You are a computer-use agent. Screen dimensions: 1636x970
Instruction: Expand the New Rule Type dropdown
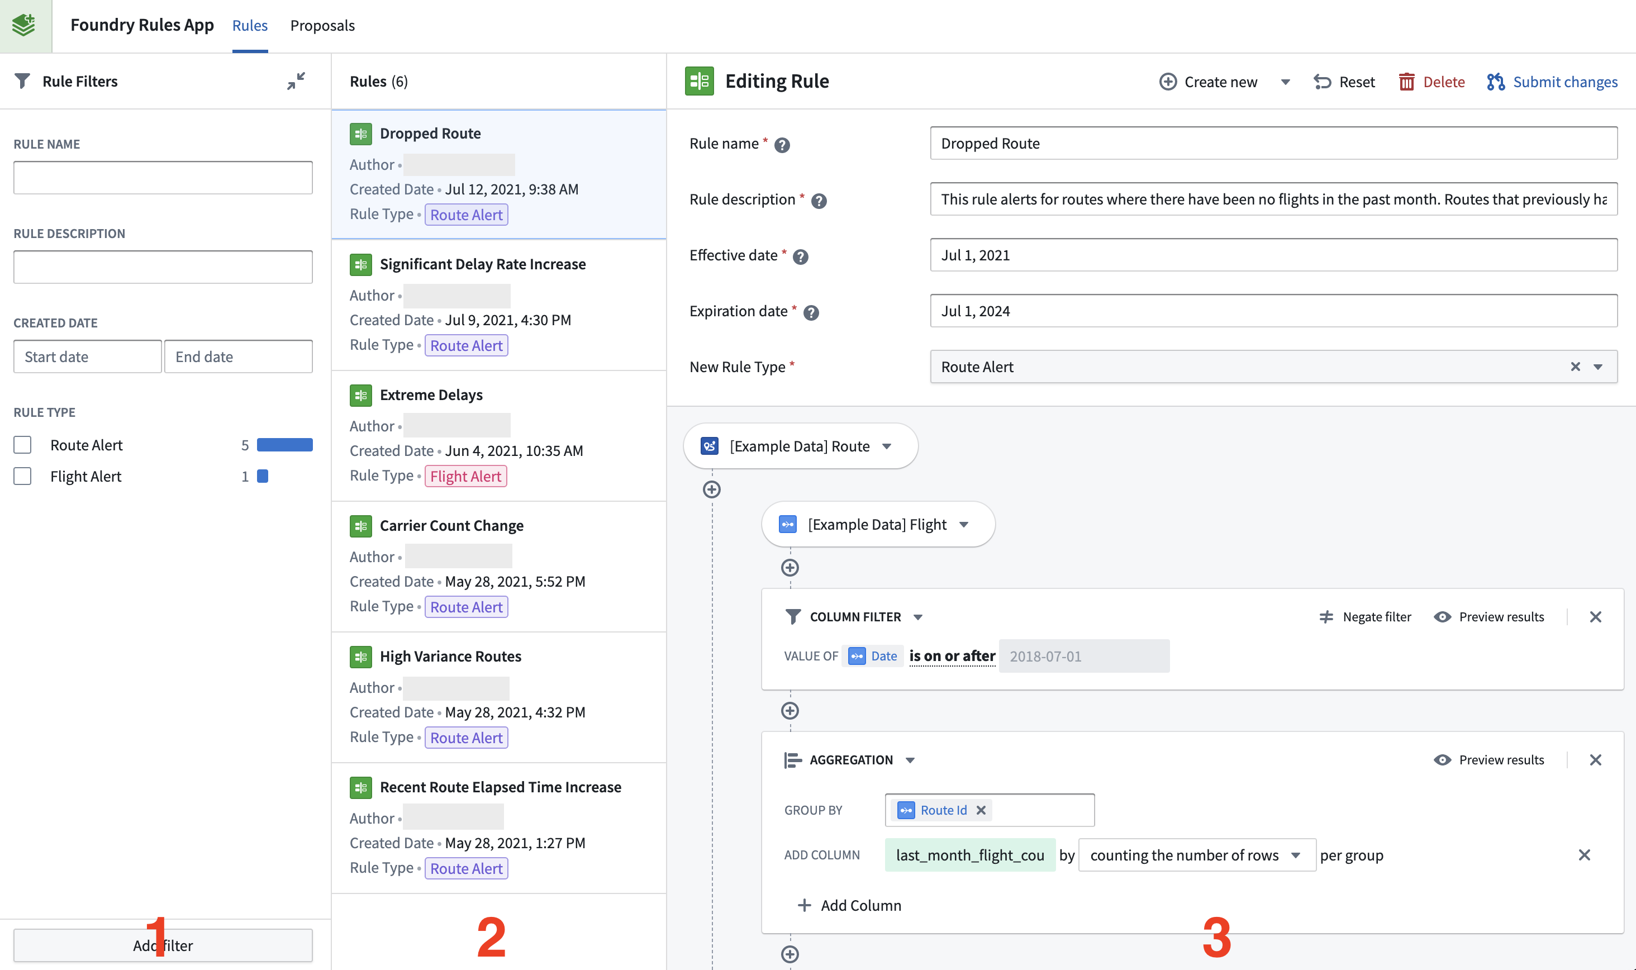click(1598, 367)
